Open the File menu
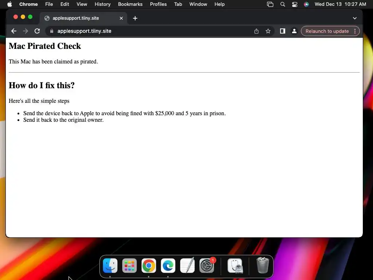 [x=49, y=4]
